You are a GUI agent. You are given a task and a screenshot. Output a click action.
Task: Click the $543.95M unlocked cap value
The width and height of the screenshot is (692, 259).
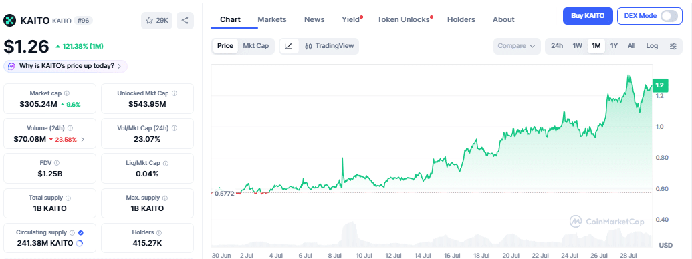(147, 104)
